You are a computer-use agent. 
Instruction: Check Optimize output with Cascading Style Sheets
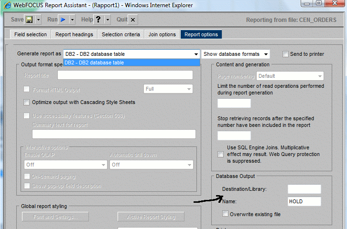[27, 102]
